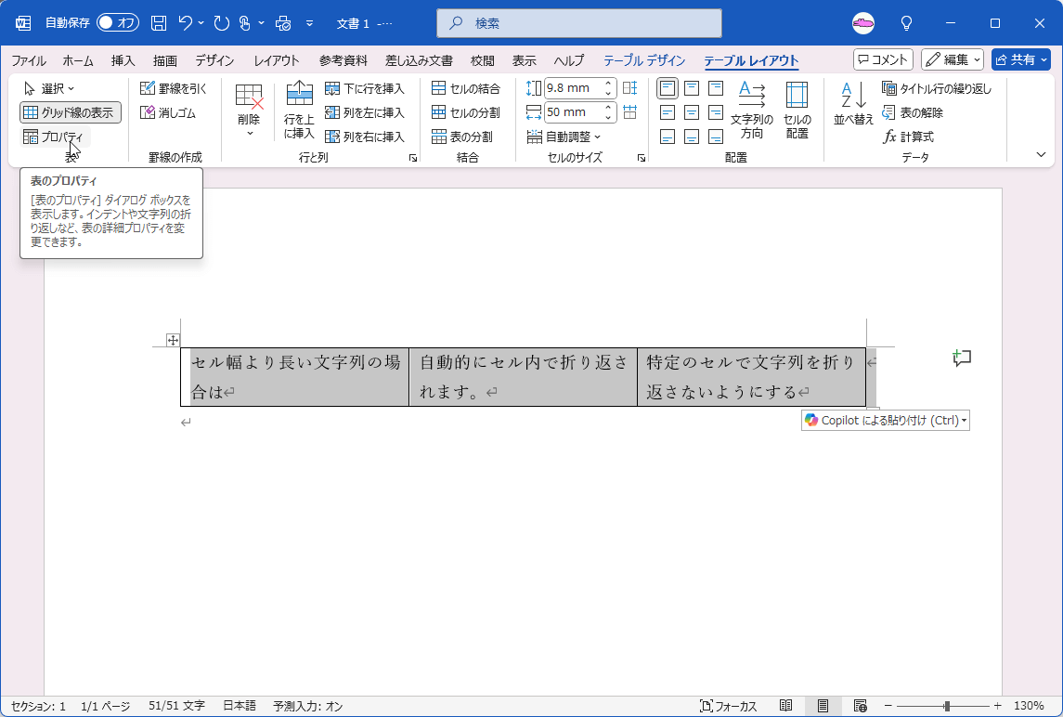The height and width of the screenshot is (717, 1063).
Task: Click 表の分割 split table
Action: click(461, 137)
